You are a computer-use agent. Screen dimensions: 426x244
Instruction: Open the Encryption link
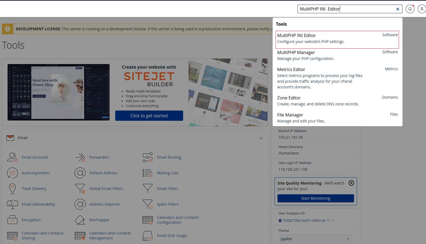[x=31, y=220]
